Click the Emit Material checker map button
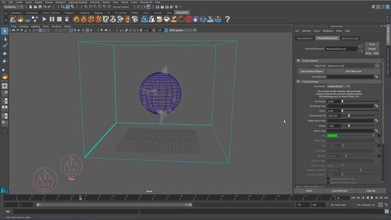This screenshot has width=391, height=220. [x=376, y=77]
